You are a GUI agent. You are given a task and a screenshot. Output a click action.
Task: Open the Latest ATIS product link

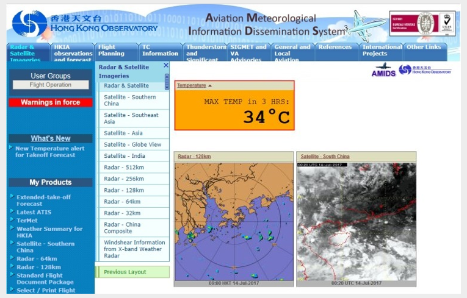34,212
